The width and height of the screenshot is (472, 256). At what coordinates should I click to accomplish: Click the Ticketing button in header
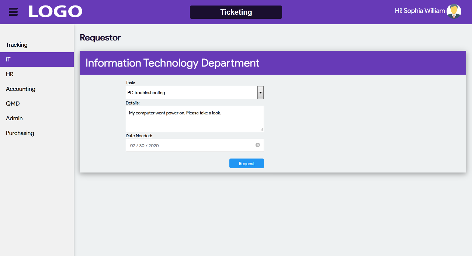[236, 12]
